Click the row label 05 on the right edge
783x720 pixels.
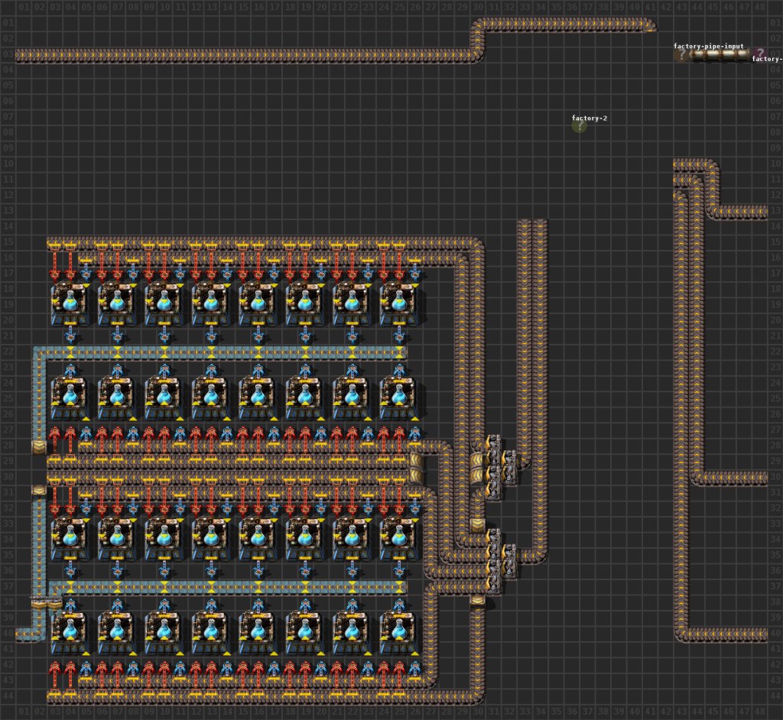(x=775, y=86)
